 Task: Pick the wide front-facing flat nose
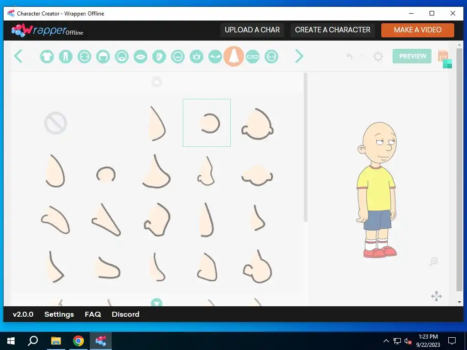click(257, 175)
